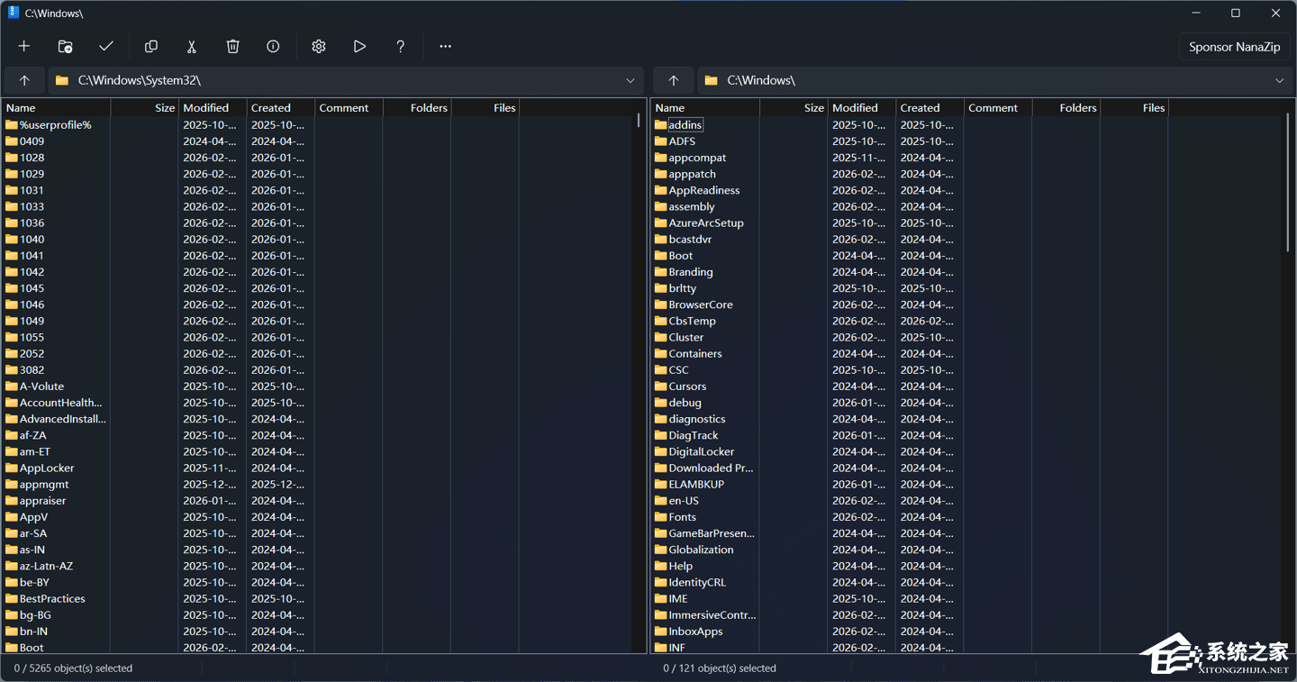Open the three-dots More menu
The height and width of the screenshot is (682, 1297).
coord(445,46)
